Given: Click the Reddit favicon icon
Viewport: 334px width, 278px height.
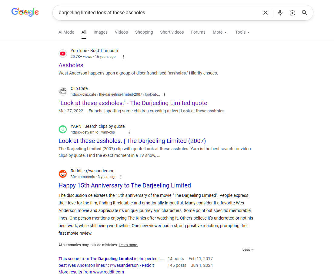Looking at the screenshot, I should 63,174.
